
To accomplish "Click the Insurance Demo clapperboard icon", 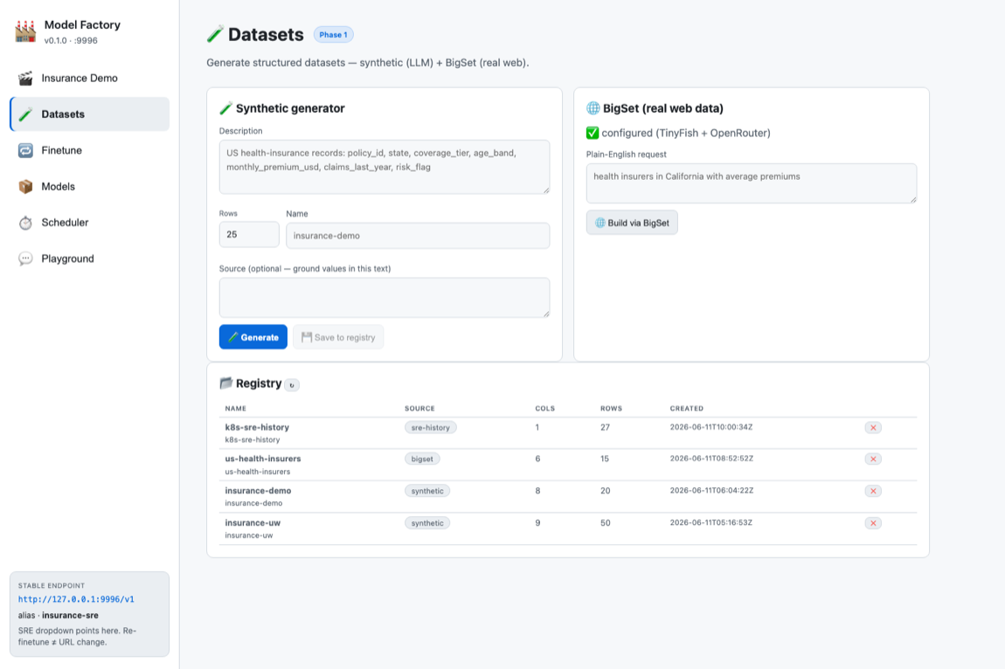I will click(x=25, y=79).
